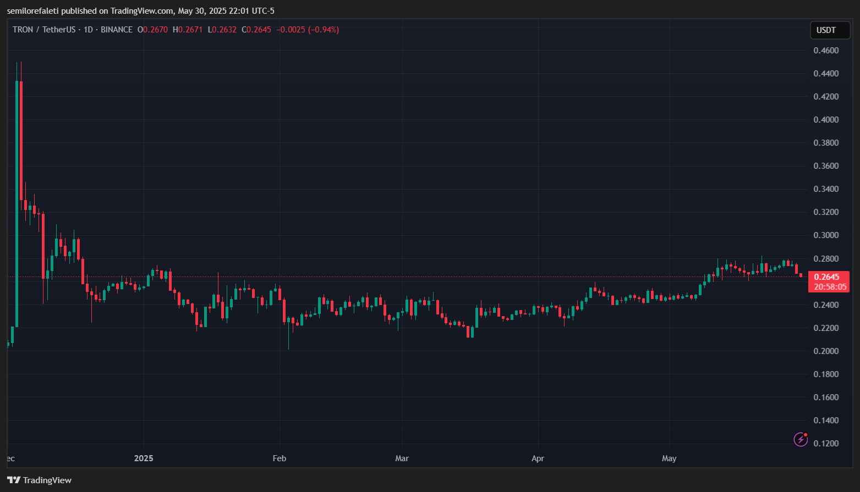
Task: Click the 0.4600 price scale label
Action: point(826,51)
